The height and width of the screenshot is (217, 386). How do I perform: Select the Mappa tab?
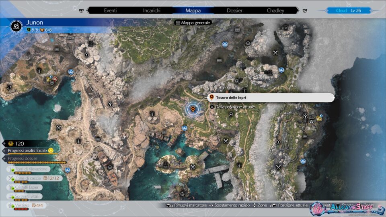coord(193,10)
